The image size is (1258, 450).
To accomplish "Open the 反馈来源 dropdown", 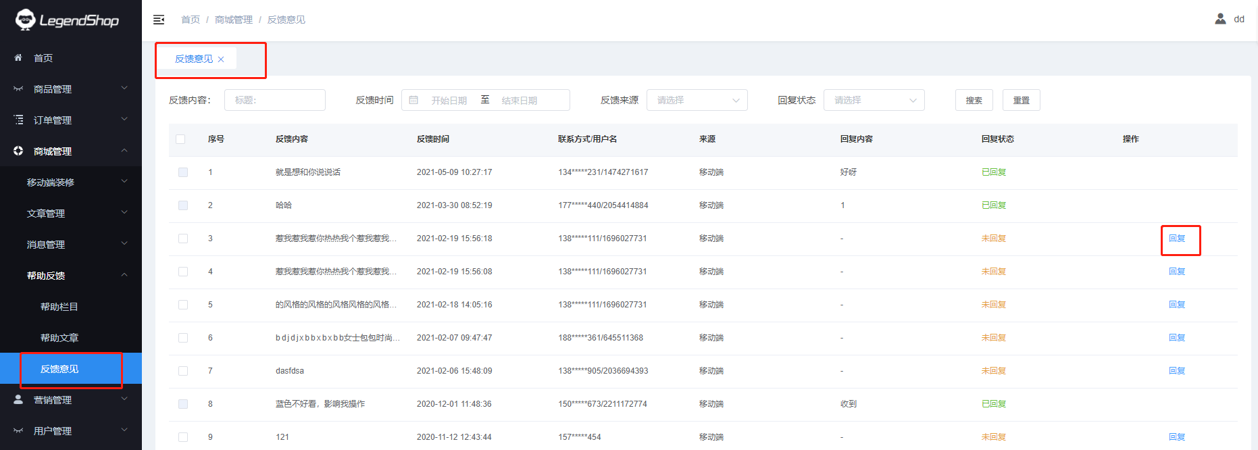I will [697, 100].
